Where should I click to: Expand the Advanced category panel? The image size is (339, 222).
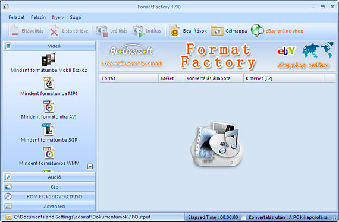point(49,206)
